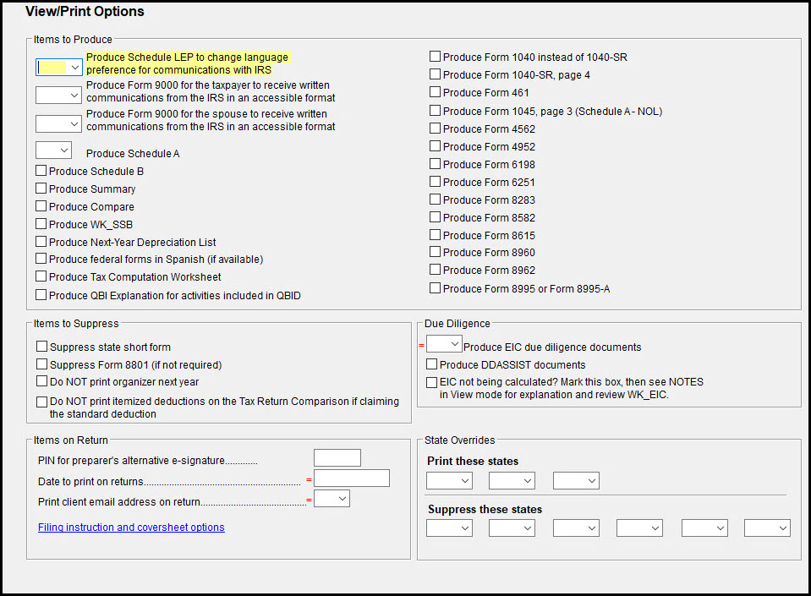Image resolution: width=811 pixels, height=596 pixels.
Task: Open fifth Suppress these states dropdown
Action: pyautogui.click(x=705, y=528)
